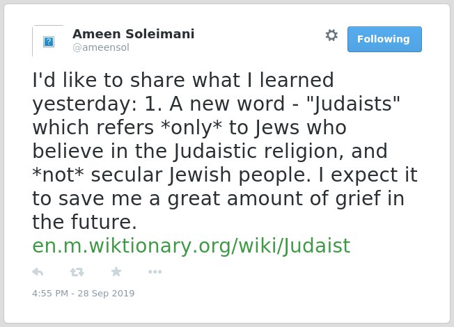Open the more options ellipsis icon
Screen dimensions: 454x327
[155, 272]
